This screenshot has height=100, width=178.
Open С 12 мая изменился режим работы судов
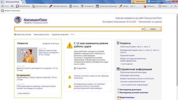click(91, 45)
